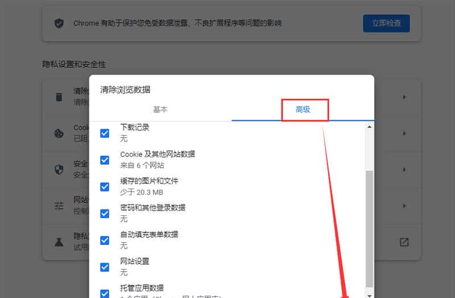Uncheck the 下载记录 checkbox
This screenshot has width=455, height=298.
tap(105, 133)
